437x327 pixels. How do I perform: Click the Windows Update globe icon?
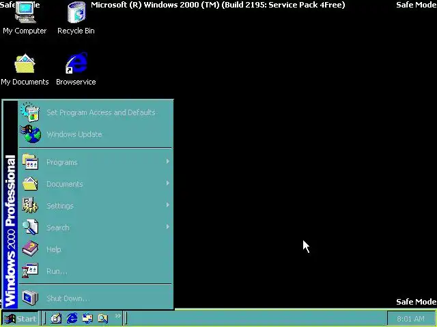(31, 134)
